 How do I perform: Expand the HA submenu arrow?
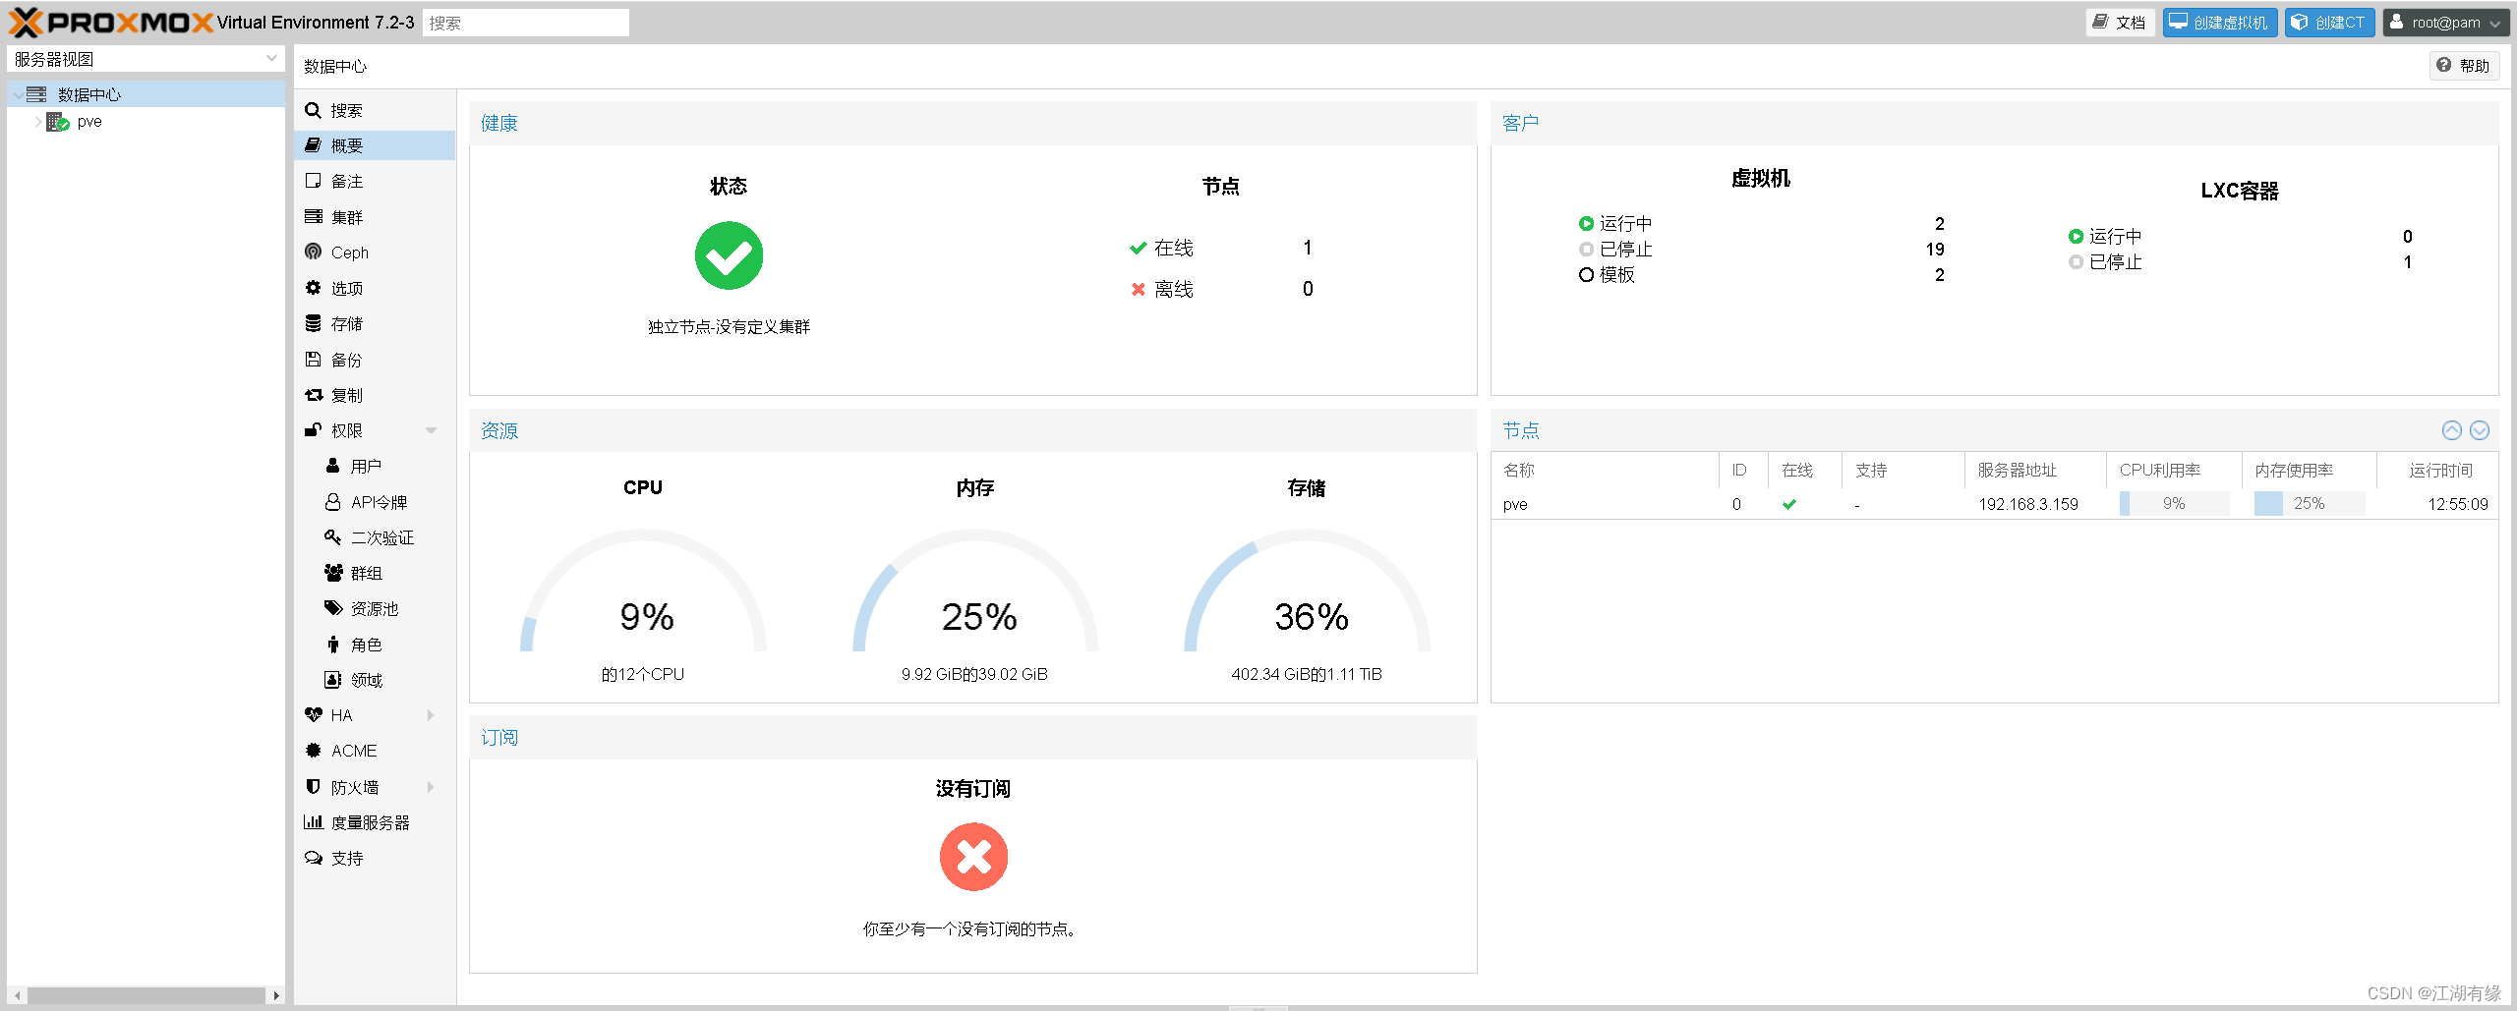(431, 715)
